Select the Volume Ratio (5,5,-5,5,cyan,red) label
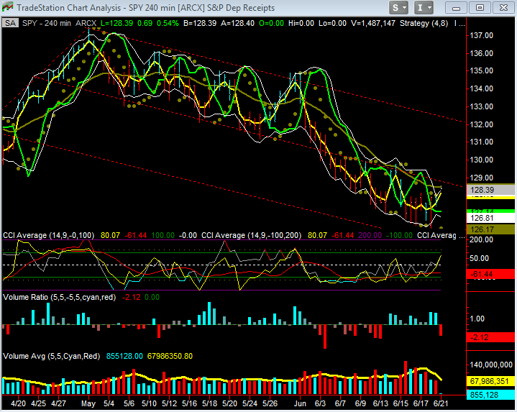The image size is (517, 412). 60,297
